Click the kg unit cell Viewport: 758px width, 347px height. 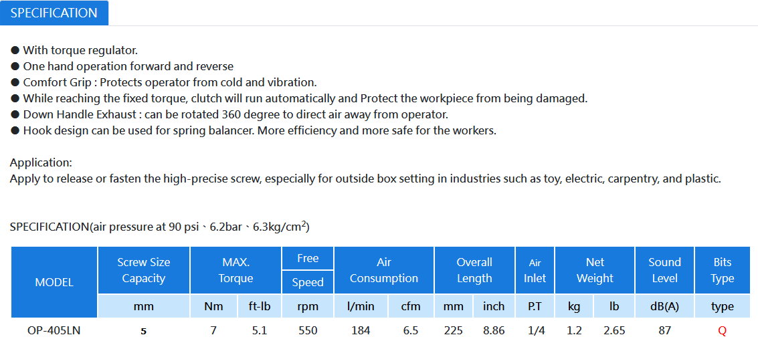click(574, 306)
